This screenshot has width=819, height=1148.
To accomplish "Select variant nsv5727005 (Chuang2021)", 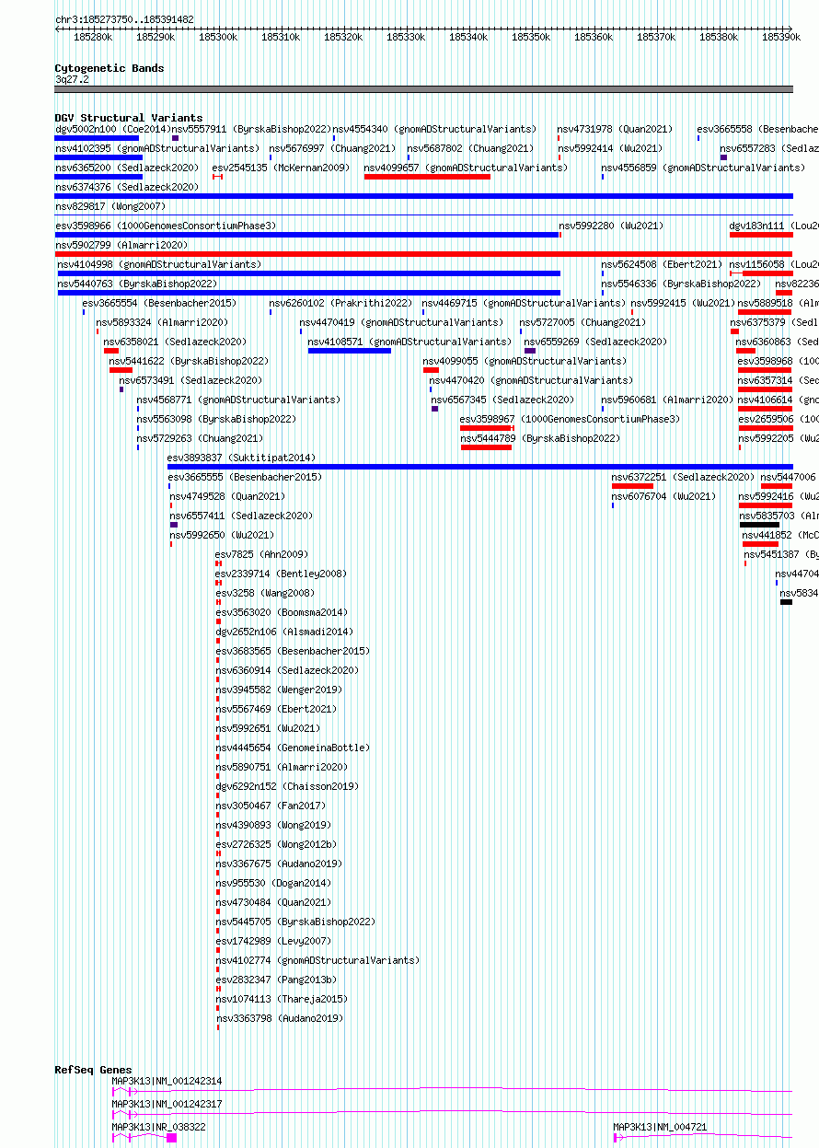I will pos(583,322).
